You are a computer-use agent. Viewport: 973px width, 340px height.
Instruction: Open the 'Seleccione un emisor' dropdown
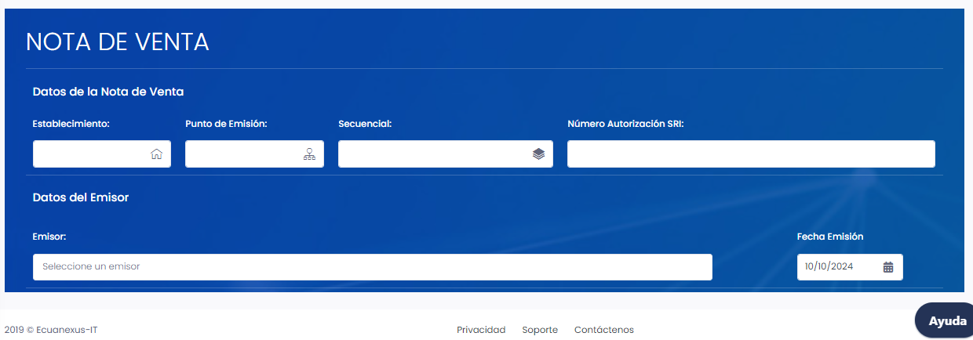[x=373, y=267]
